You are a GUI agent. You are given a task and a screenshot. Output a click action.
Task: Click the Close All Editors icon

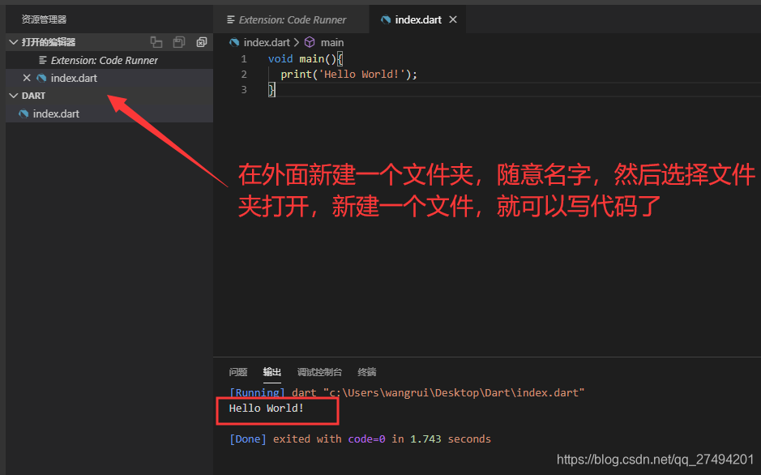pyautogui.click(x=202, y=42)
